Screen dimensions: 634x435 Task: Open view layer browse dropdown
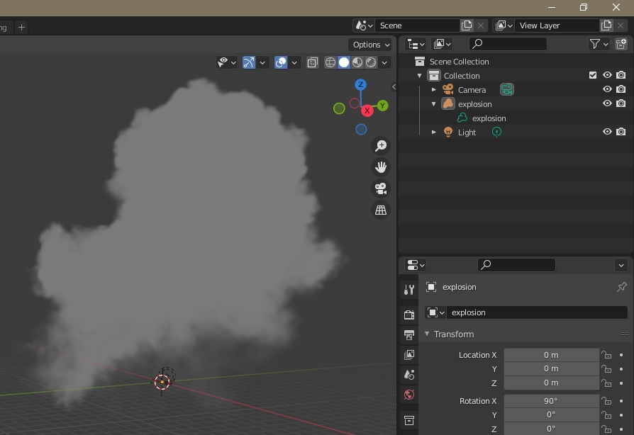[x=504, y=26]
